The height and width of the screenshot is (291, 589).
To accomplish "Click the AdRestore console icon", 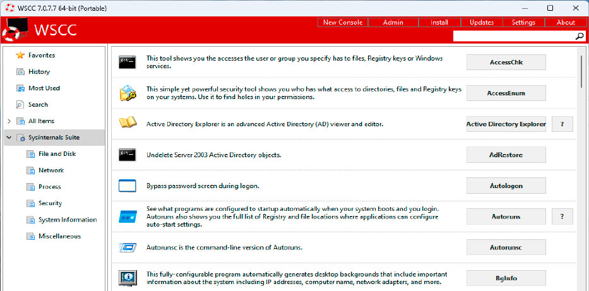I will 126,154.
